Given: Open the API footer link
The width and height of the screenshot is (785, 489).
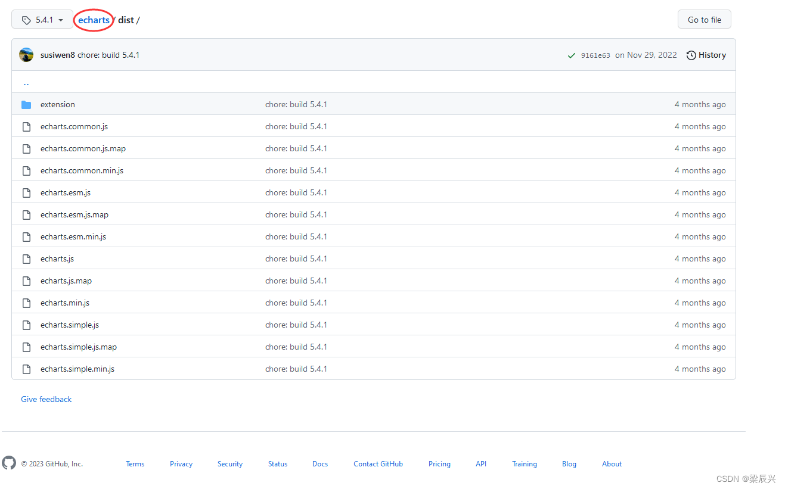Looking at the screenshot, I should pyautogui.click(x=481, y=464).
